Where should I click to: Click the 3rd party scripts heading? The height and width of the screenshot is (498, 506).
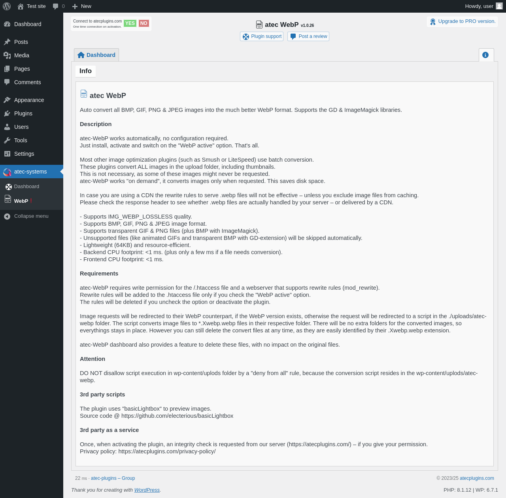point(102,394)
